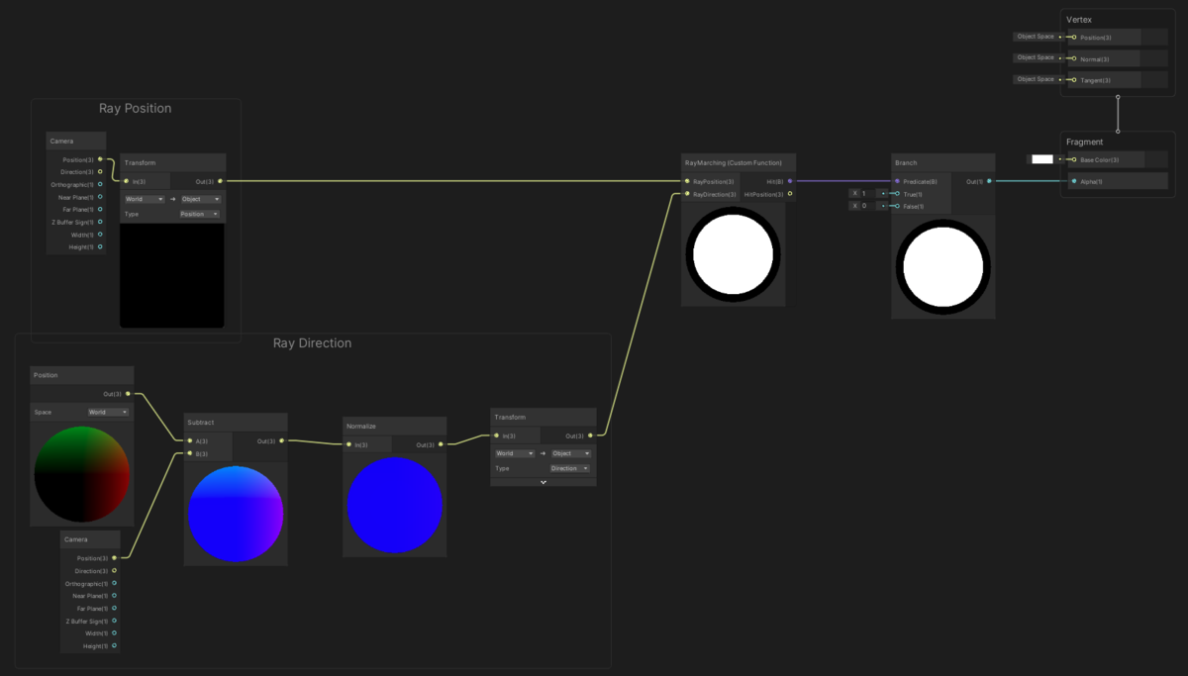The image size is (1188, 676).
Task: Open World source dropdown in Ray Position Transform
Action: [145, 199]
